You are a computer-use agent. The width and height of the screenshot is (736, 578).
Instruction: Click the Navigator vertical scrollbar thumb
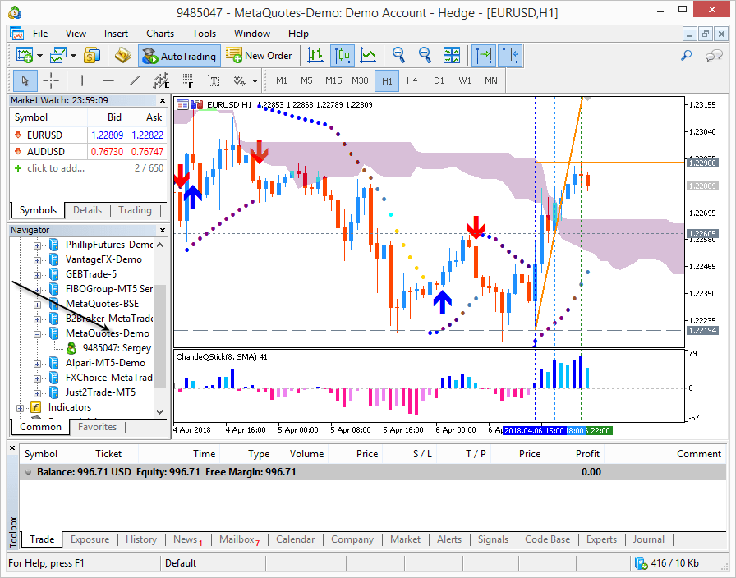click(x=160, y=336)
